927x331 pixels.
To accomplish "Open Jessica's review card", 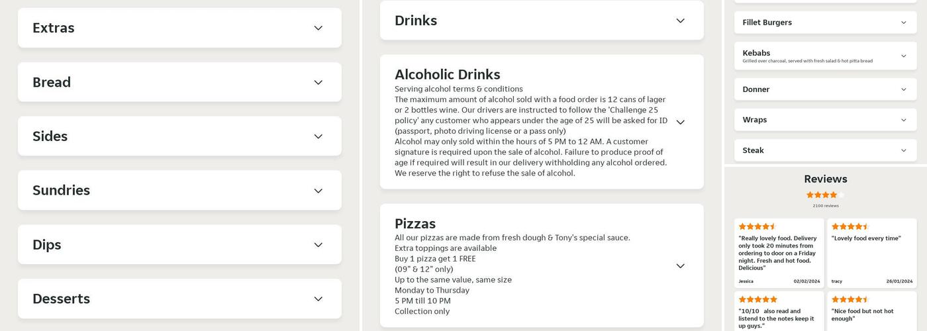I will click(779, 253).
